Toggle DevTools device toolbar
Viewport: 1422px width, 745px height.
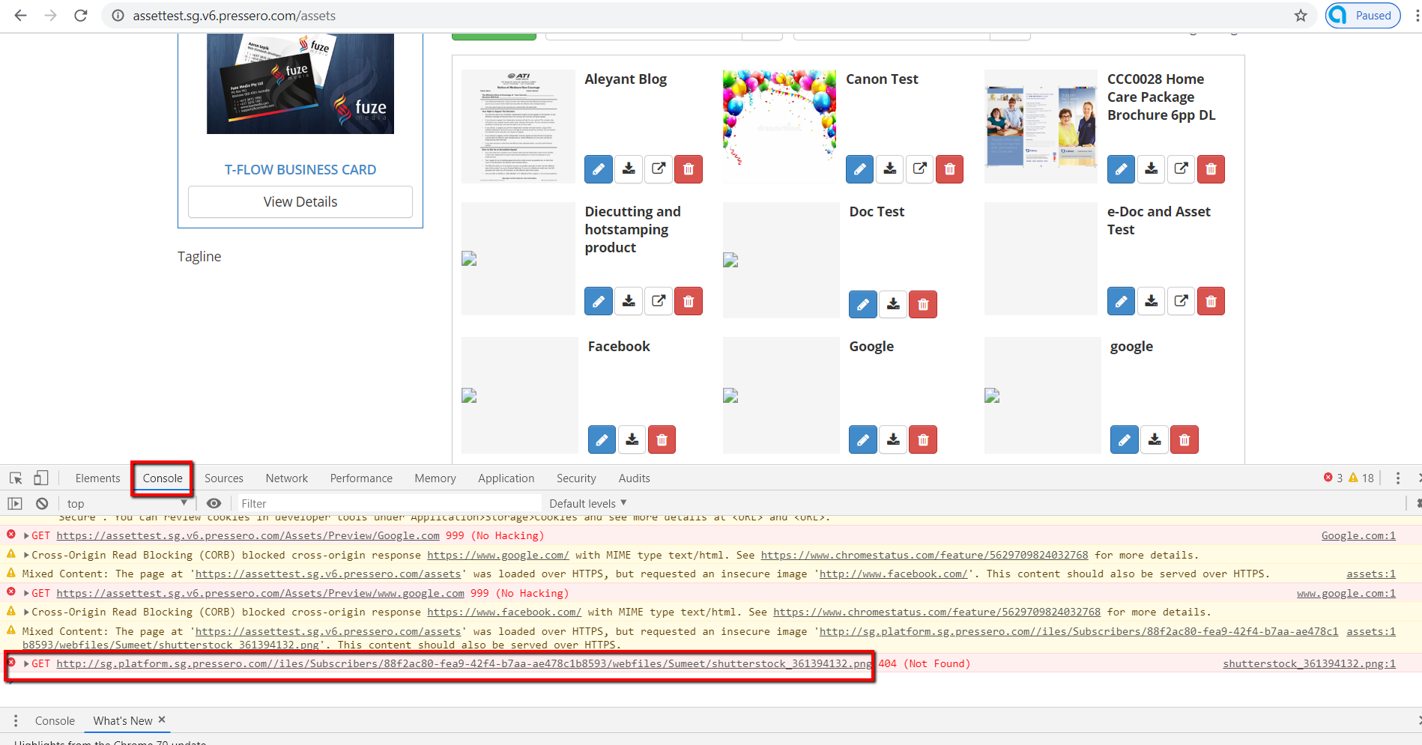coord(40,478)
